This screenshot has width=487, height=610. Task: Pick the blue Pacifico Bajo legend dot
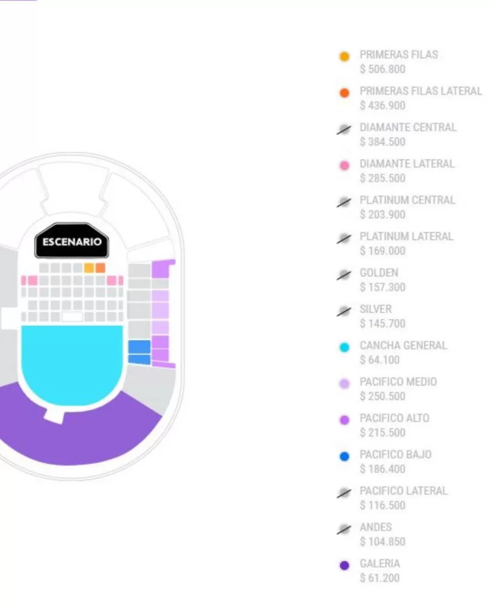tap(344, 456)
